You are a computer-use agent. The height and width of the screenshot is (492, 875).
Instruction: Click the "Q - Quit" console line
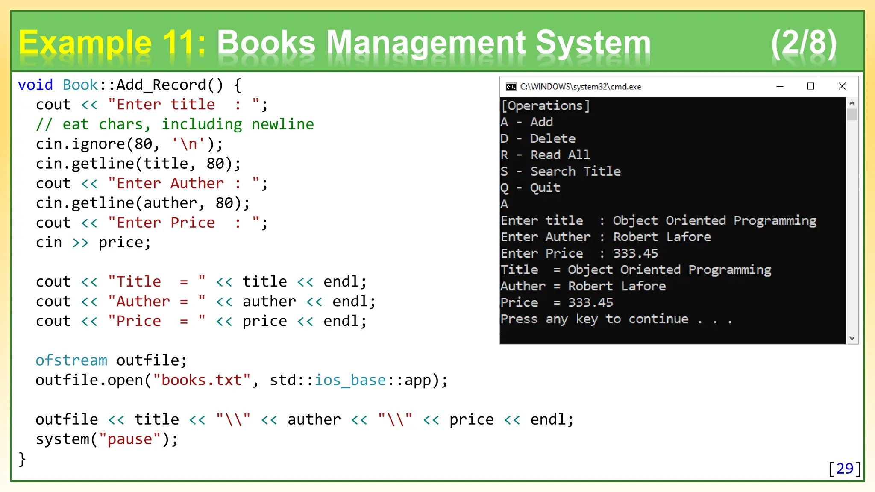coord(530,187)
